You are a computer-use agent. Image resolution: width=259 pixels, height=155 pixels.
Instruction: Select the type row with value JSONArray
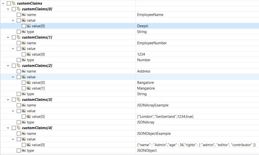[x=30, y=122]
